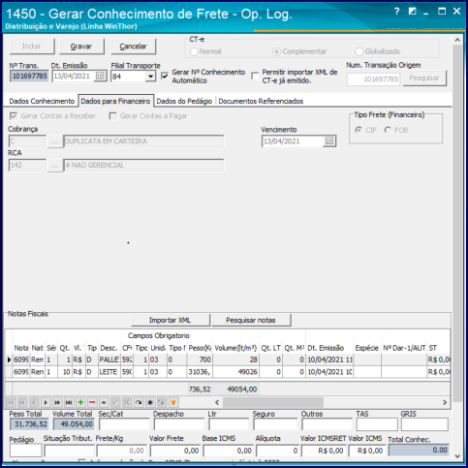Click the Gravar button

(81, 47)
